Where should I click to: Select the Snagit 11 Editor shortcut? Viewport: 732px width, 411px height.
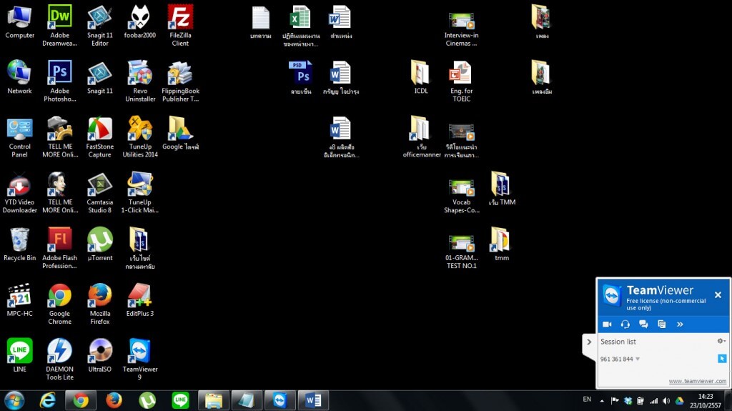click(x=100, y=26)
